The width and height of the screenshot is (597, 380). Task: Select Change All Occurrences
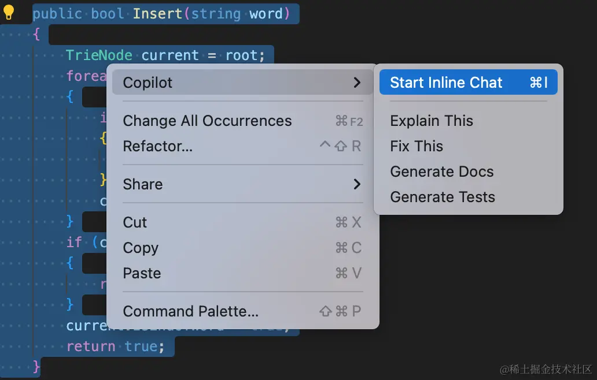pos(207,121)
